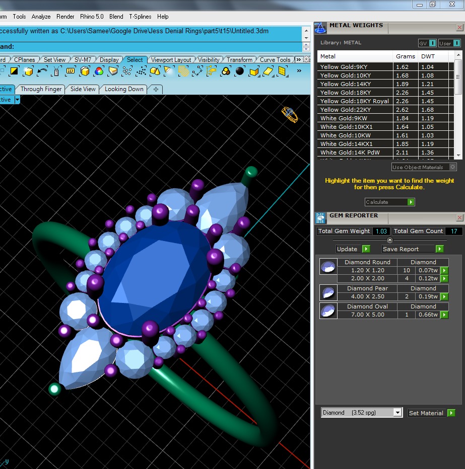Select the Yellow Gold:14KY row
The image size is (465, 469).
(385, 84)
